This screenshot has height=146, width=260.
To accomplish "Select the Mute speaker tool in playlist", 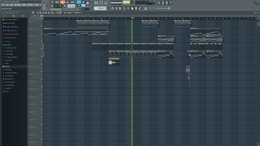I will coord(46,13).
